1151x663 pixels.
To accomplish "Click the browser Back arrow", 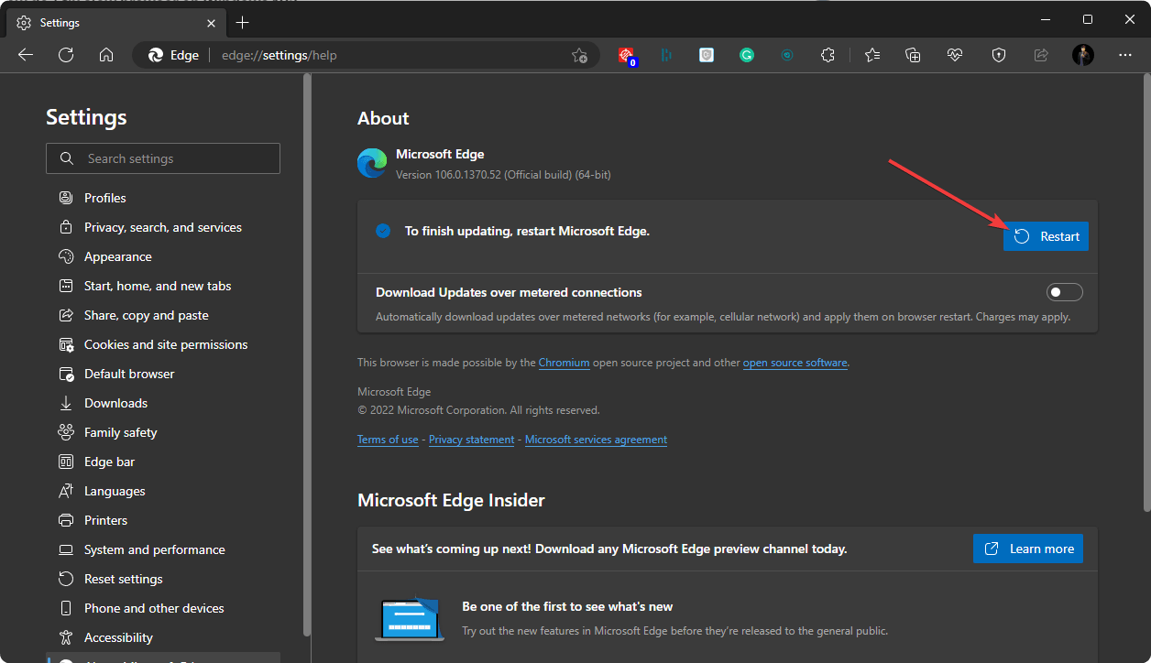I will 26,55.
